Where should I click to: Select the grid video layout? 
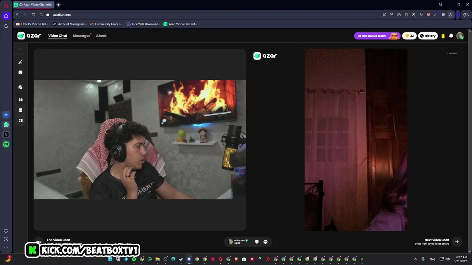coord(20,120)
